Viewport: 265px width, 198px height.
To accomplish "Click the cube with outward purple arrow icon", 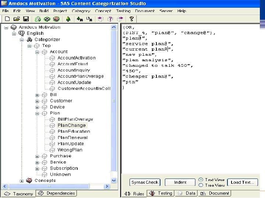I will tap(120, 19).
